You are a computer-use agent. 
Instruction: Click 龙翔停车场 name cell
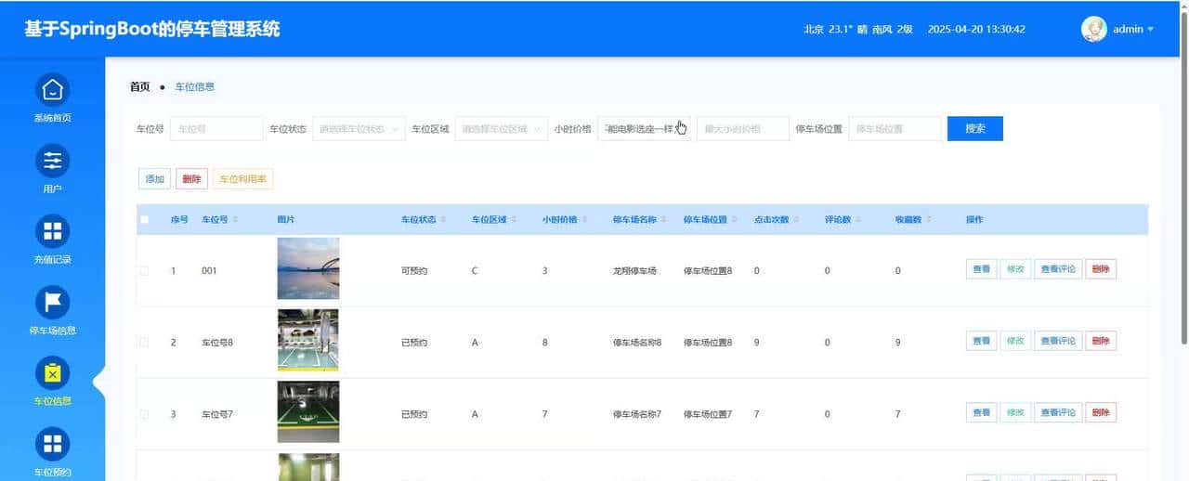pos(634,271)
